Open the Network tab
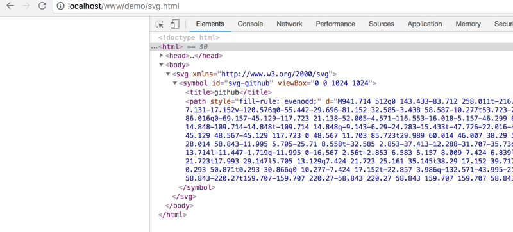This screenshot has height=232, width=513. pos(289,24)
